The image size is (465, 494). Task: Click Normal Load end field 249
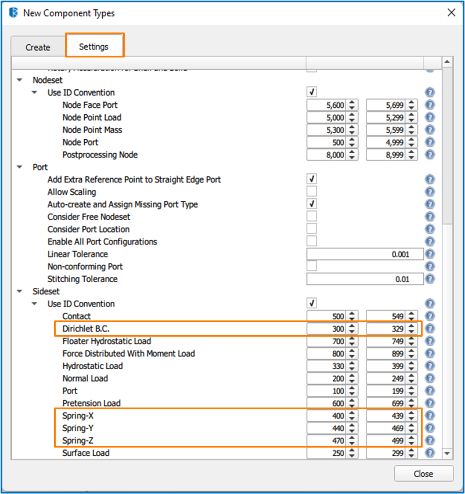(x=386, y=378)
